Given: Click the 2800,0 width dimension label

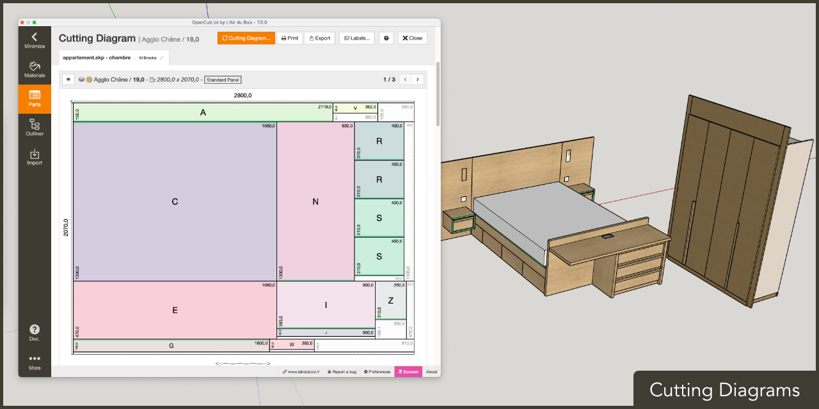Looking at the screenshot, I should coord(243,95).
